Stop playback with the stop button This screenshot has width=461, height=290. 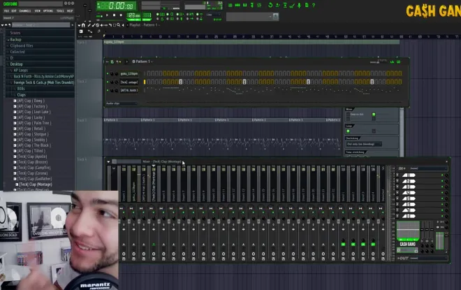(114, 15)
